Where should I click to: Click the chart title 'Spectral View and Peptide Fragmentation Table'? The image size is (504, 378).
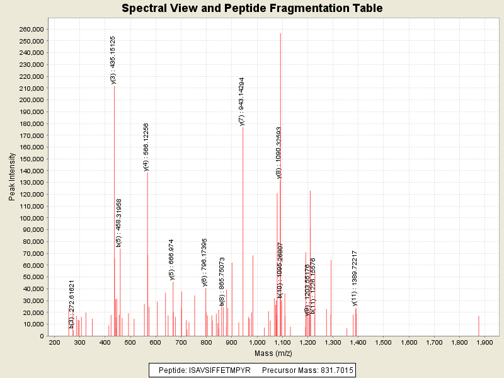(x=252, y=9)
